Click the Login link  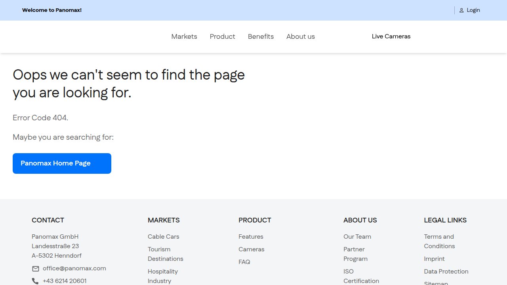[473, 10]
